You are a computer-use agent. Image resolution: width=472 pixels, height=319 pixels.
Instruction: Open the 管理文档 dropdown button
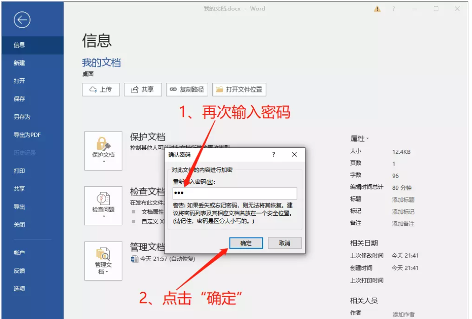coord(103,261)
